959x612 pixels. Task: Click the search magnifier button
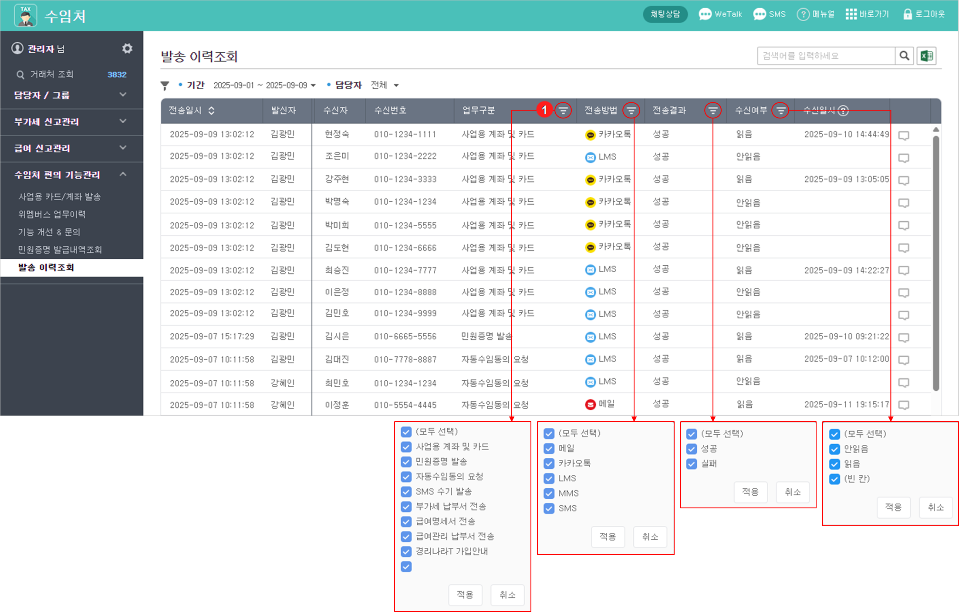point(904,56)
